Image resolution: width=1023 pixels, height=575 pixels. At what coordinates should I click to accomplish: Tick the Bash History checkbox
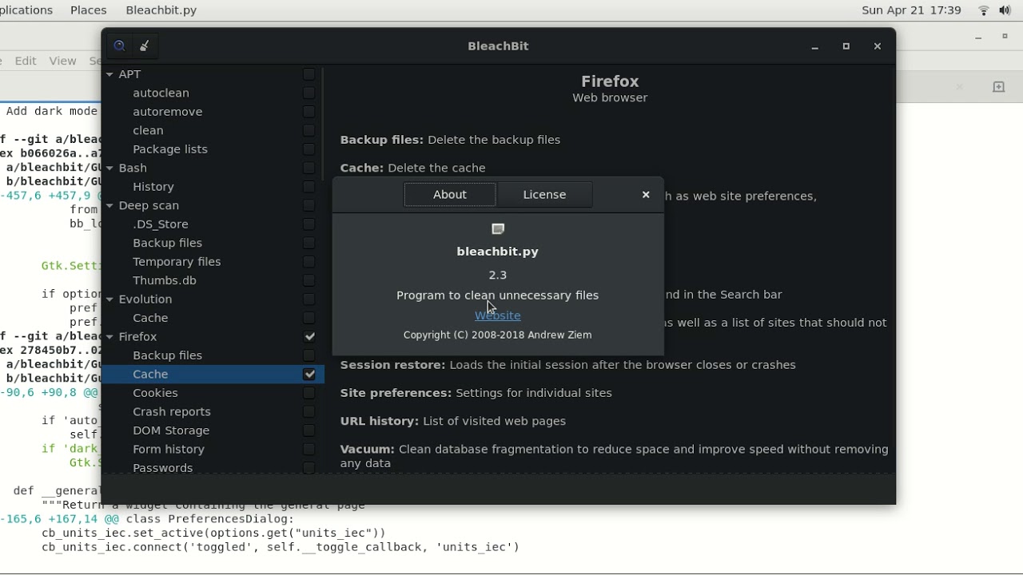[309, 187]
